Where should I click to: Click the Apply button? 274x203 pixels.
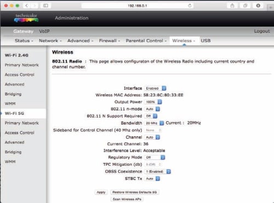click(101, 192)
